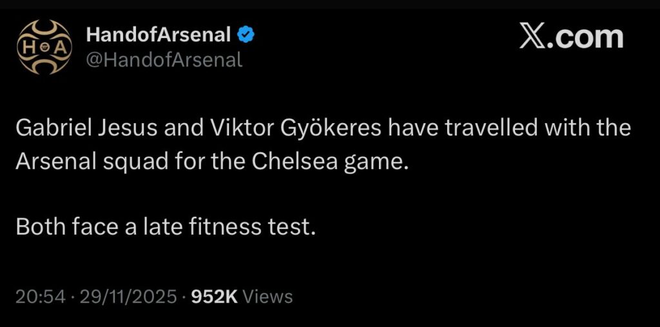The image size is (660, 327).
Task: Click the letter H in the avatar logo
Action: [x=29, y=46]
